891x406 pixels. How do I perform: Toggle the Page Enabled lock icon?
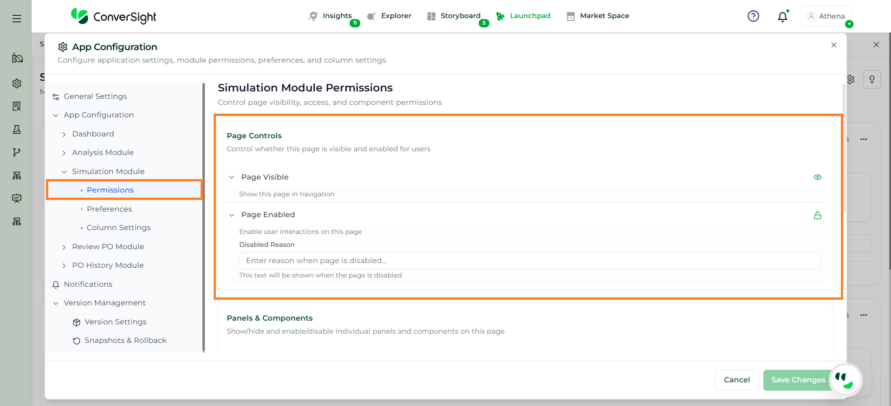click(817, 215)
